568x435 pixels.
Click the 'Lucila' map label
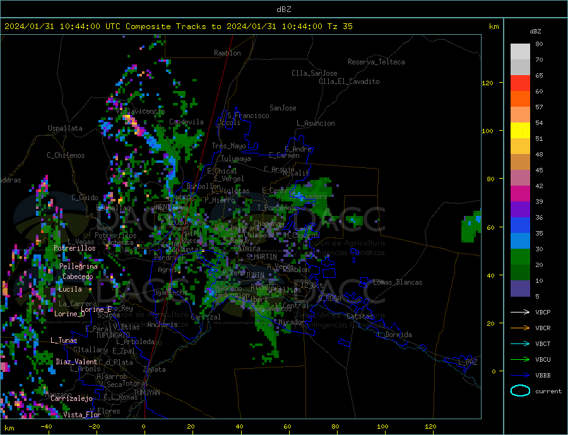tap(70, 289)
